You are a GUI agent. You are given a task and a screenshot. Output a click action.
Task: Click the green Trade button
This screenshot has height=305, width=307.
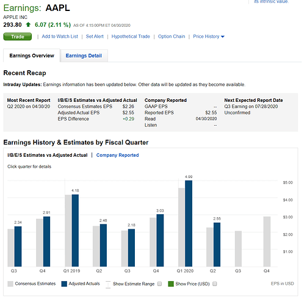click(18, 37)
